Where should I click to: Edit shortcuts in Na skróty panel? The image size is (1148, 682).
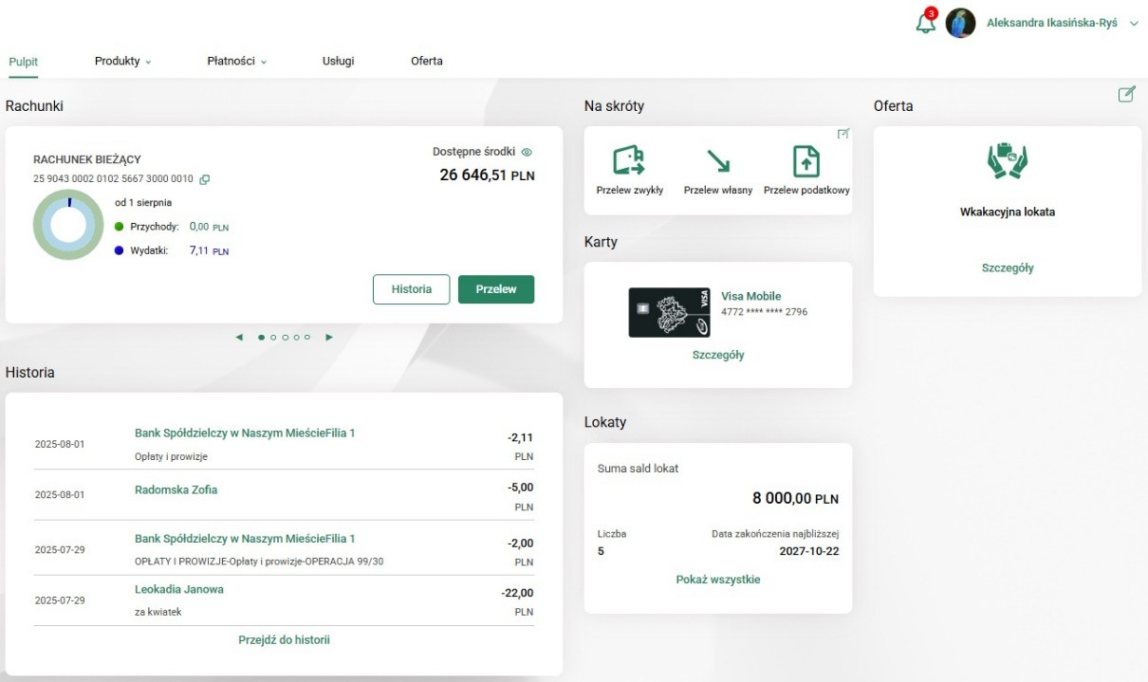[x=842, y=135]
